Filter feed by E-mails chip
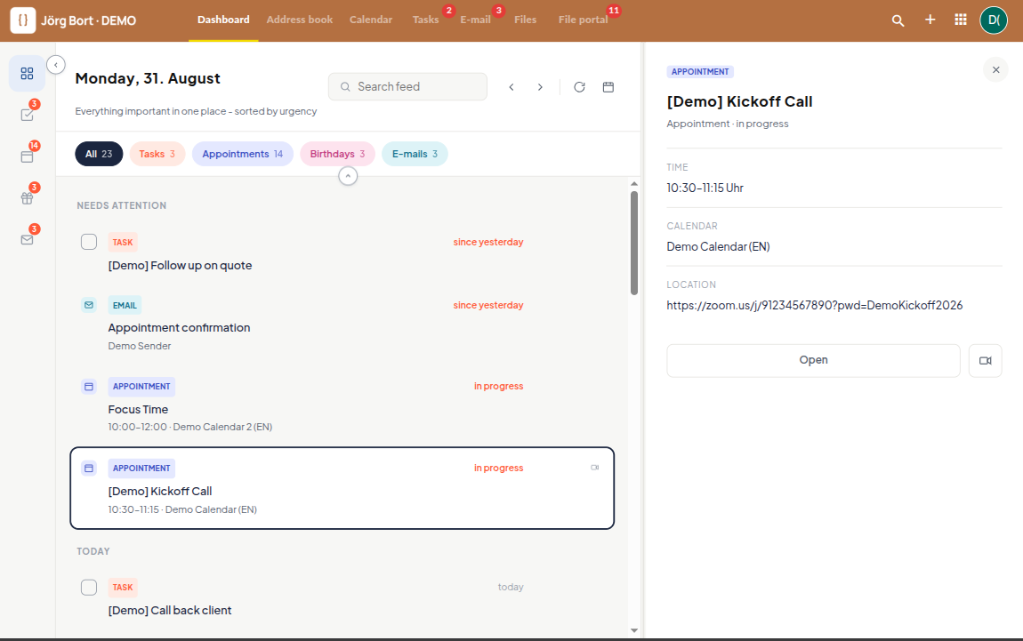 pos(415,154)
